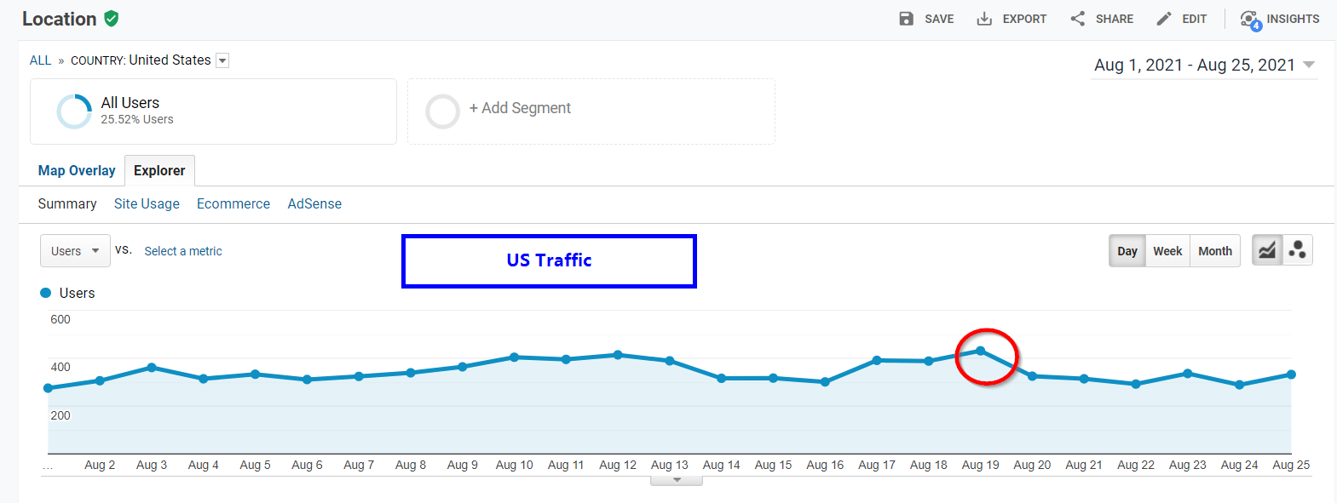The image size is (1337, 503).
Task: Click the Export download icon
Action: pos(984,19)
